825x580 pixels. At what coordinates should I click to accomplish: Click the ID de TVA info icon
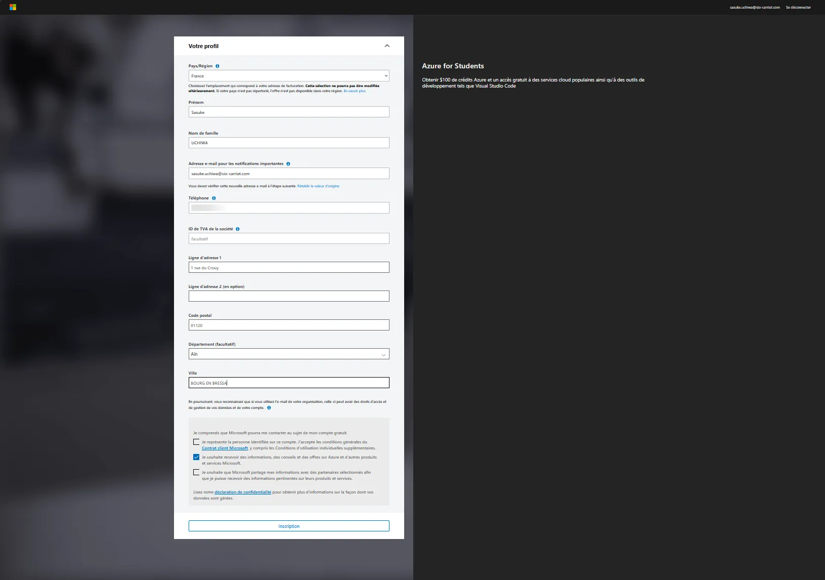(x=238, y=229)
